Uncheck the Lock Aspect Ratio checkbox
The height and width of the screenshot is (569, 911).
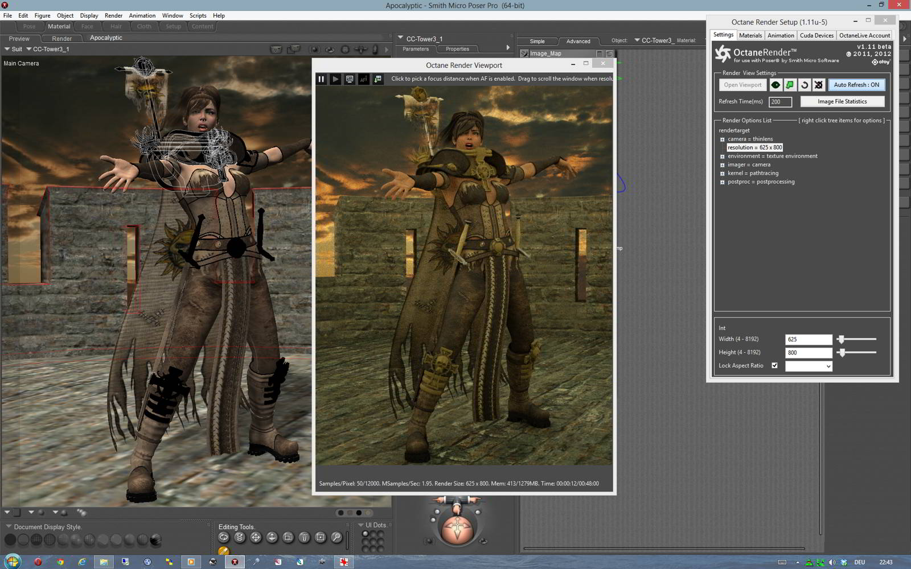pyautogui.click(x=774, y=365)
